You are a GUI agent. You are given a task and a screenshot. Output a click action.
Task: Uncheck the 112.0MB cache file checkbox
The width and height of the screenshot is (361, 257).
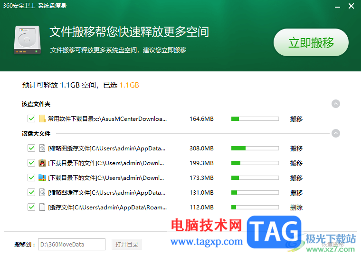pos(31,207)
